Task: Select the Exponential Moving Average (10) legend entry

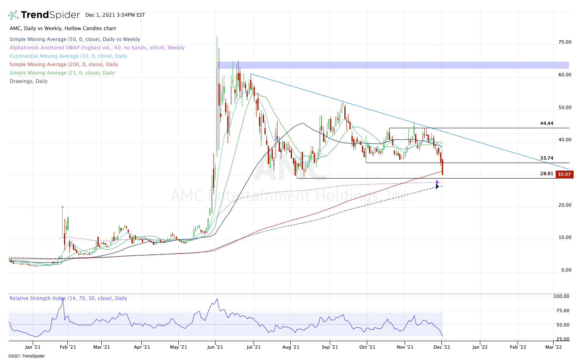Action: [68, 56]
